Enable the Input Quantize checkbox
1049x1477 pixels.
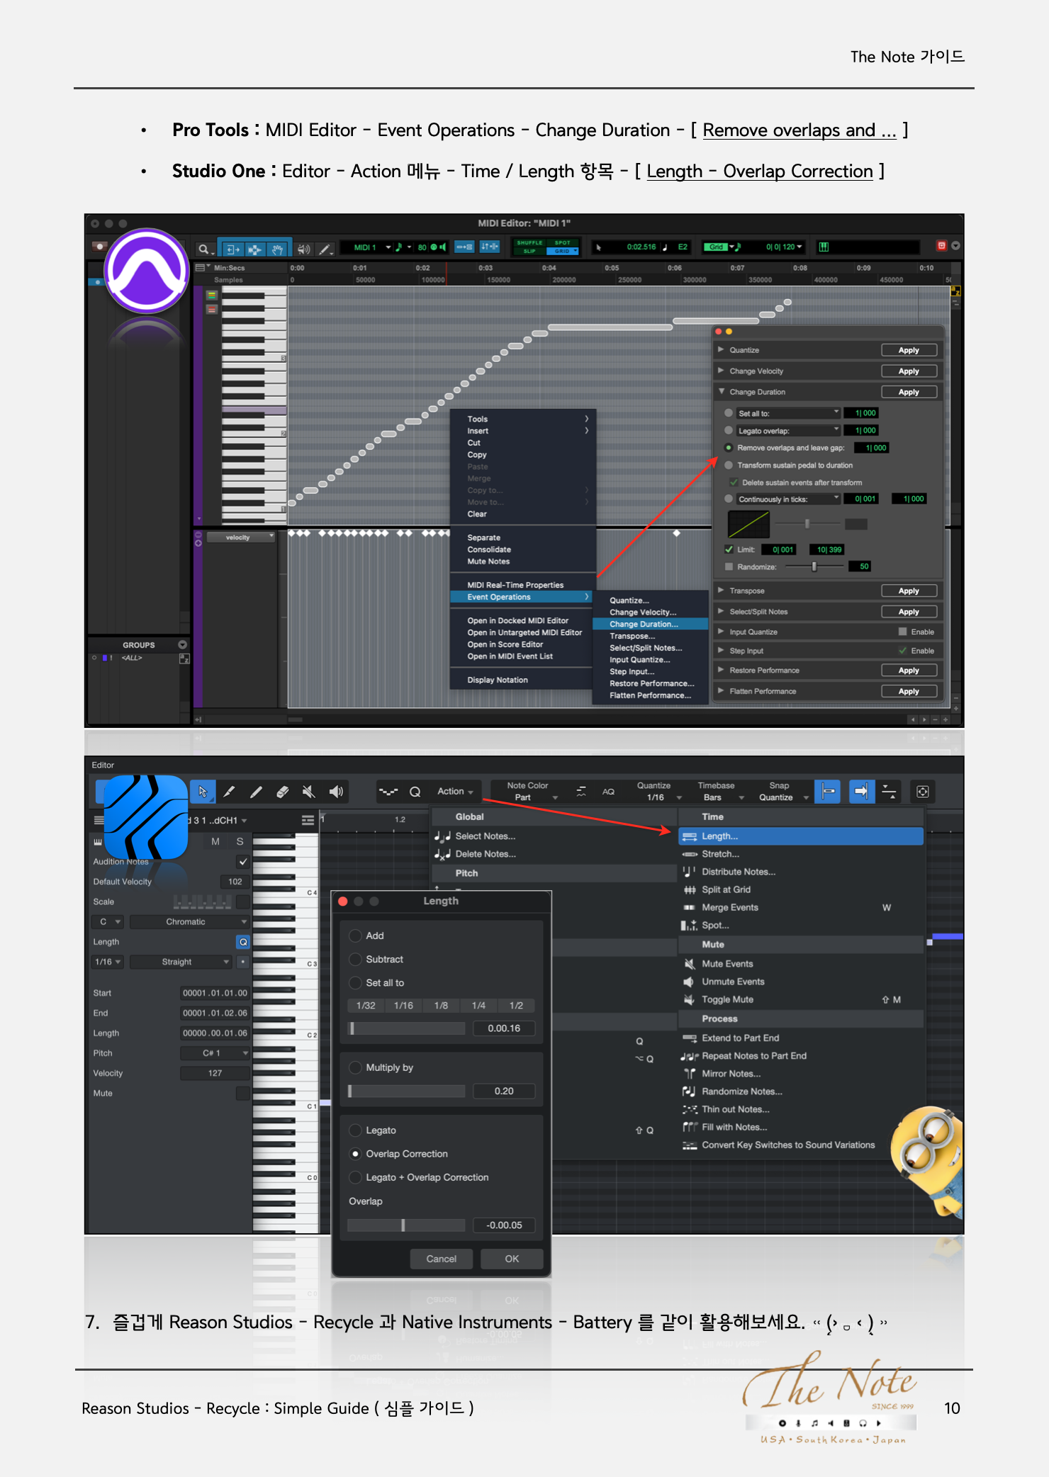(902, 631)
